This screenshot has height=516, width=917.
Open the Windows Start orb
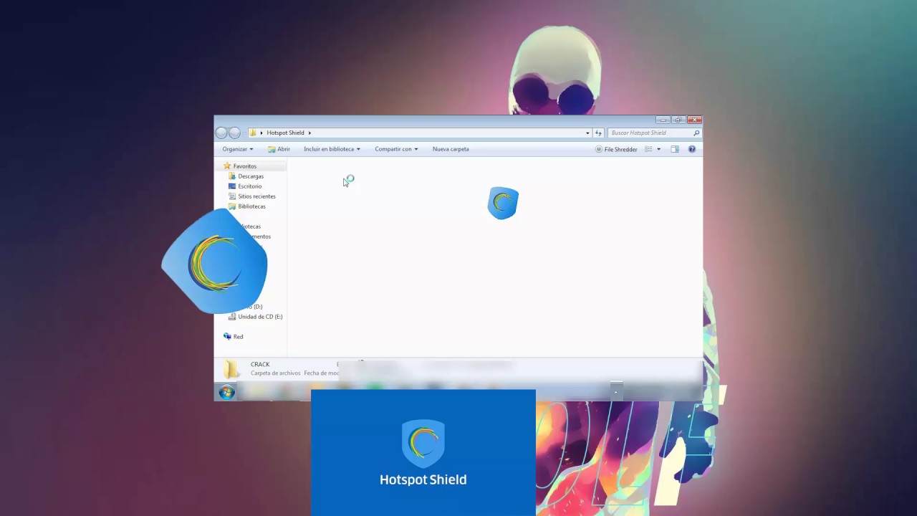(226, 392)
